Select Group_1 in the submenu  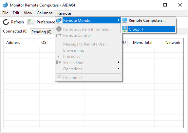(x=148, y=29)
